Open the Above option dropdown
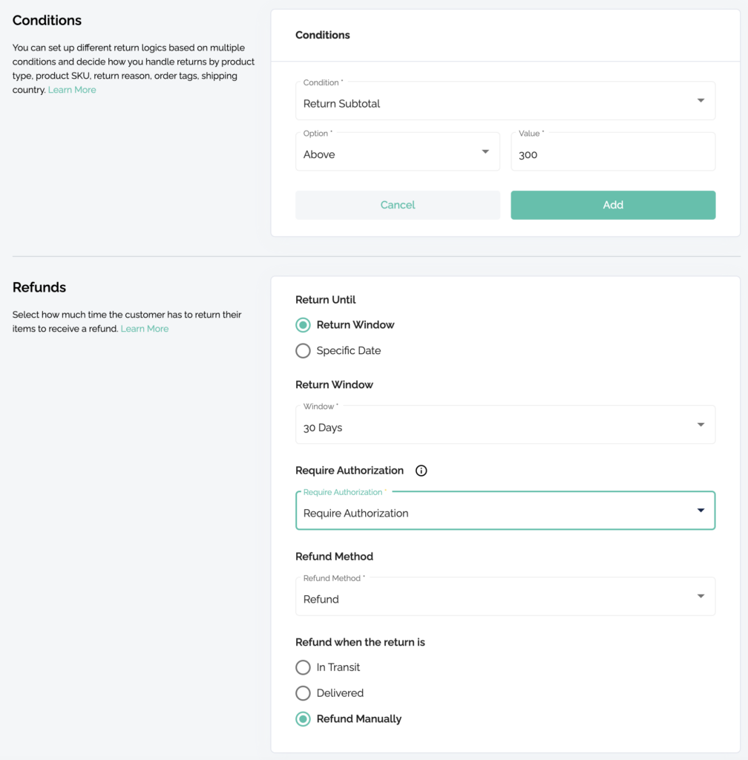The height and width of the screenshot is (760, 748). [x=397, y=151]
